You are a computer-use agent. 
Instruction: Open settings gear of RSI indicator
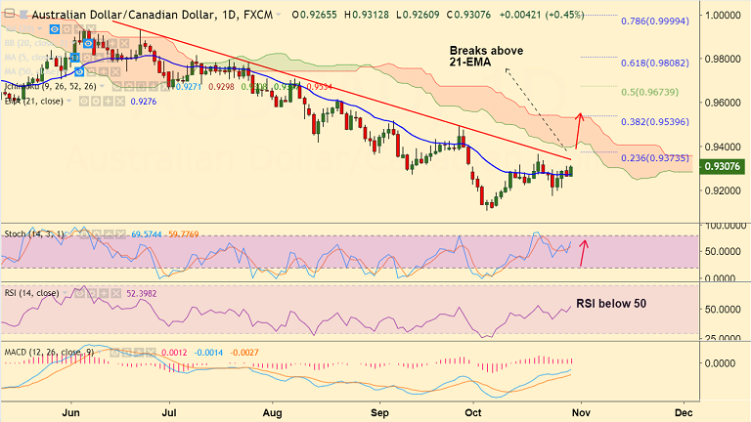pyautogui.click(x=92, y=293)
